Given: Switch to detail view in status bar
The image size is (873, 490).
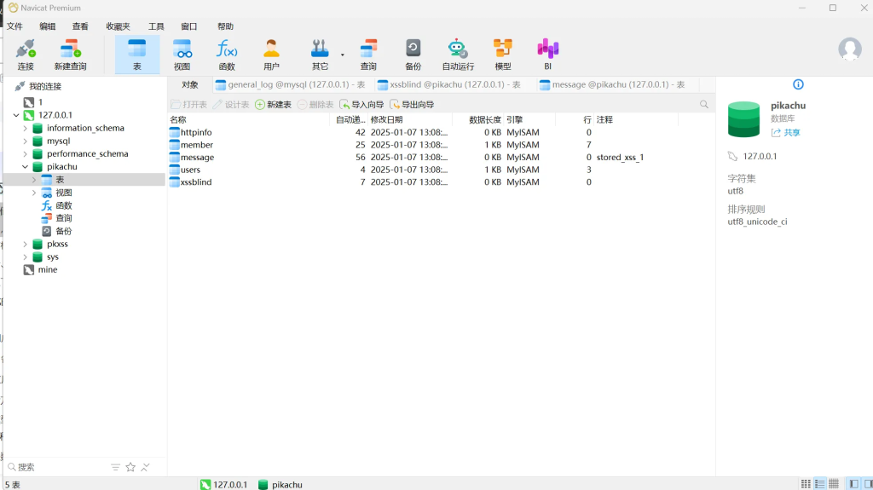Looking at the screenshot, I should [x=834, y=484].
